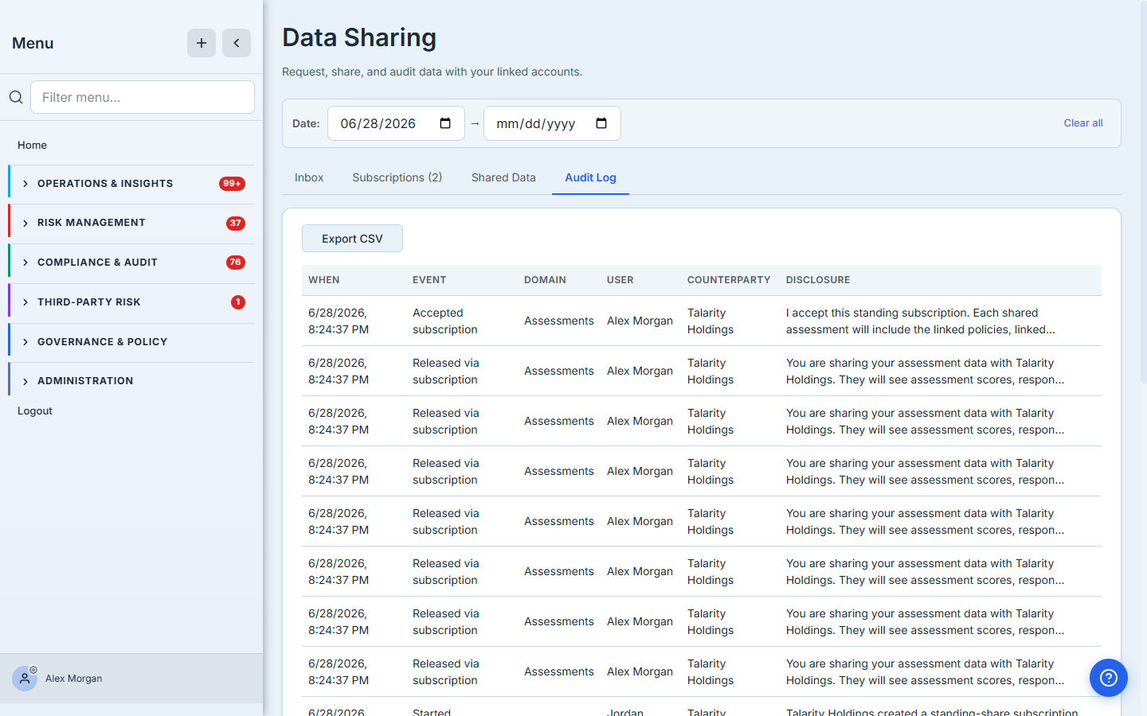Click the Data Sharing page heading
This screenshot has width=1147, height=716.
point(359,37)
